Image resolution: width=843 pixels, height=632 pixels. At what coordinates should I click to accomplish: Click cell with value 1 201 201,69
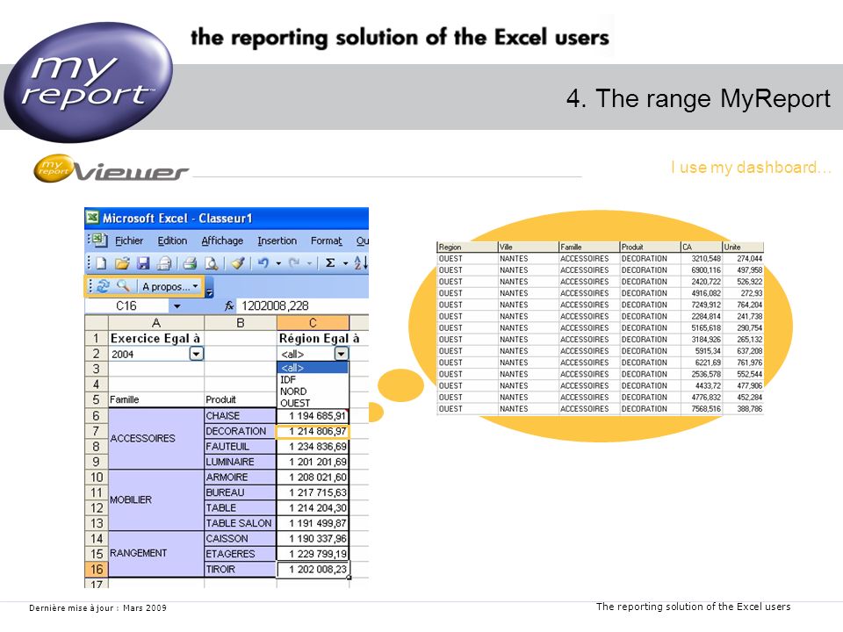pyautogui.click(x=313, y=462)
